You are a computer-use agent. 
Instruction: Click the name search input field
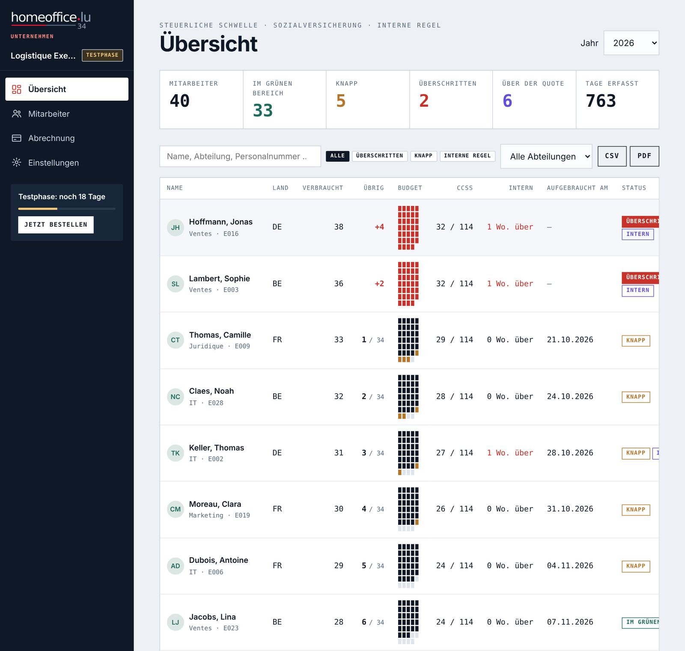click(x=240, y=156)
